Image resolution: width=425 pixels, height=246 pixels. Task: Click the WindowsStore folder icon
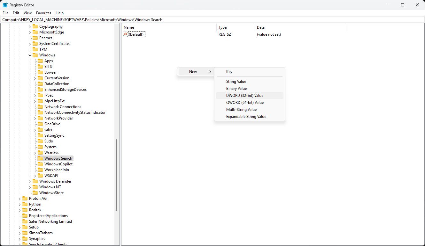[35, 193]
